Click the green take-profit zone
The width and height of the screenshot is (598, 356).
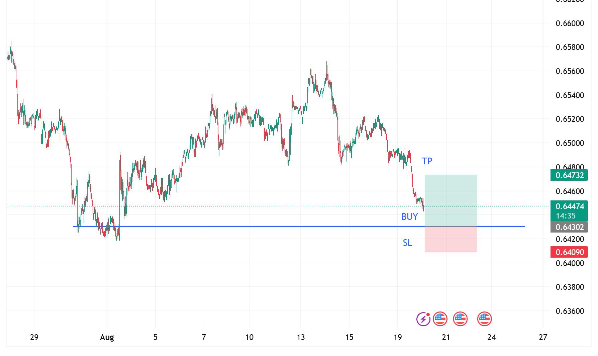point(451,200)
